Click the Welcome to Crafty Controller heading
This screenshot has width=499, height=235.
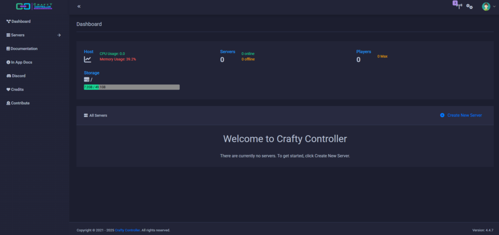[x=285, y=139]
